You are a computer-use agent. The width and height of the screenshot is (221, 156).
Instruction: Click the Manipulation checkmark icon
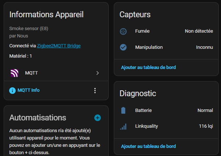click(123, 47)
